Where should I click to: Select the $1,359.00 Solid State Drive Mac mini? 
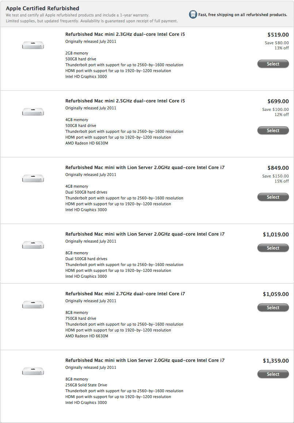(273, 374)
